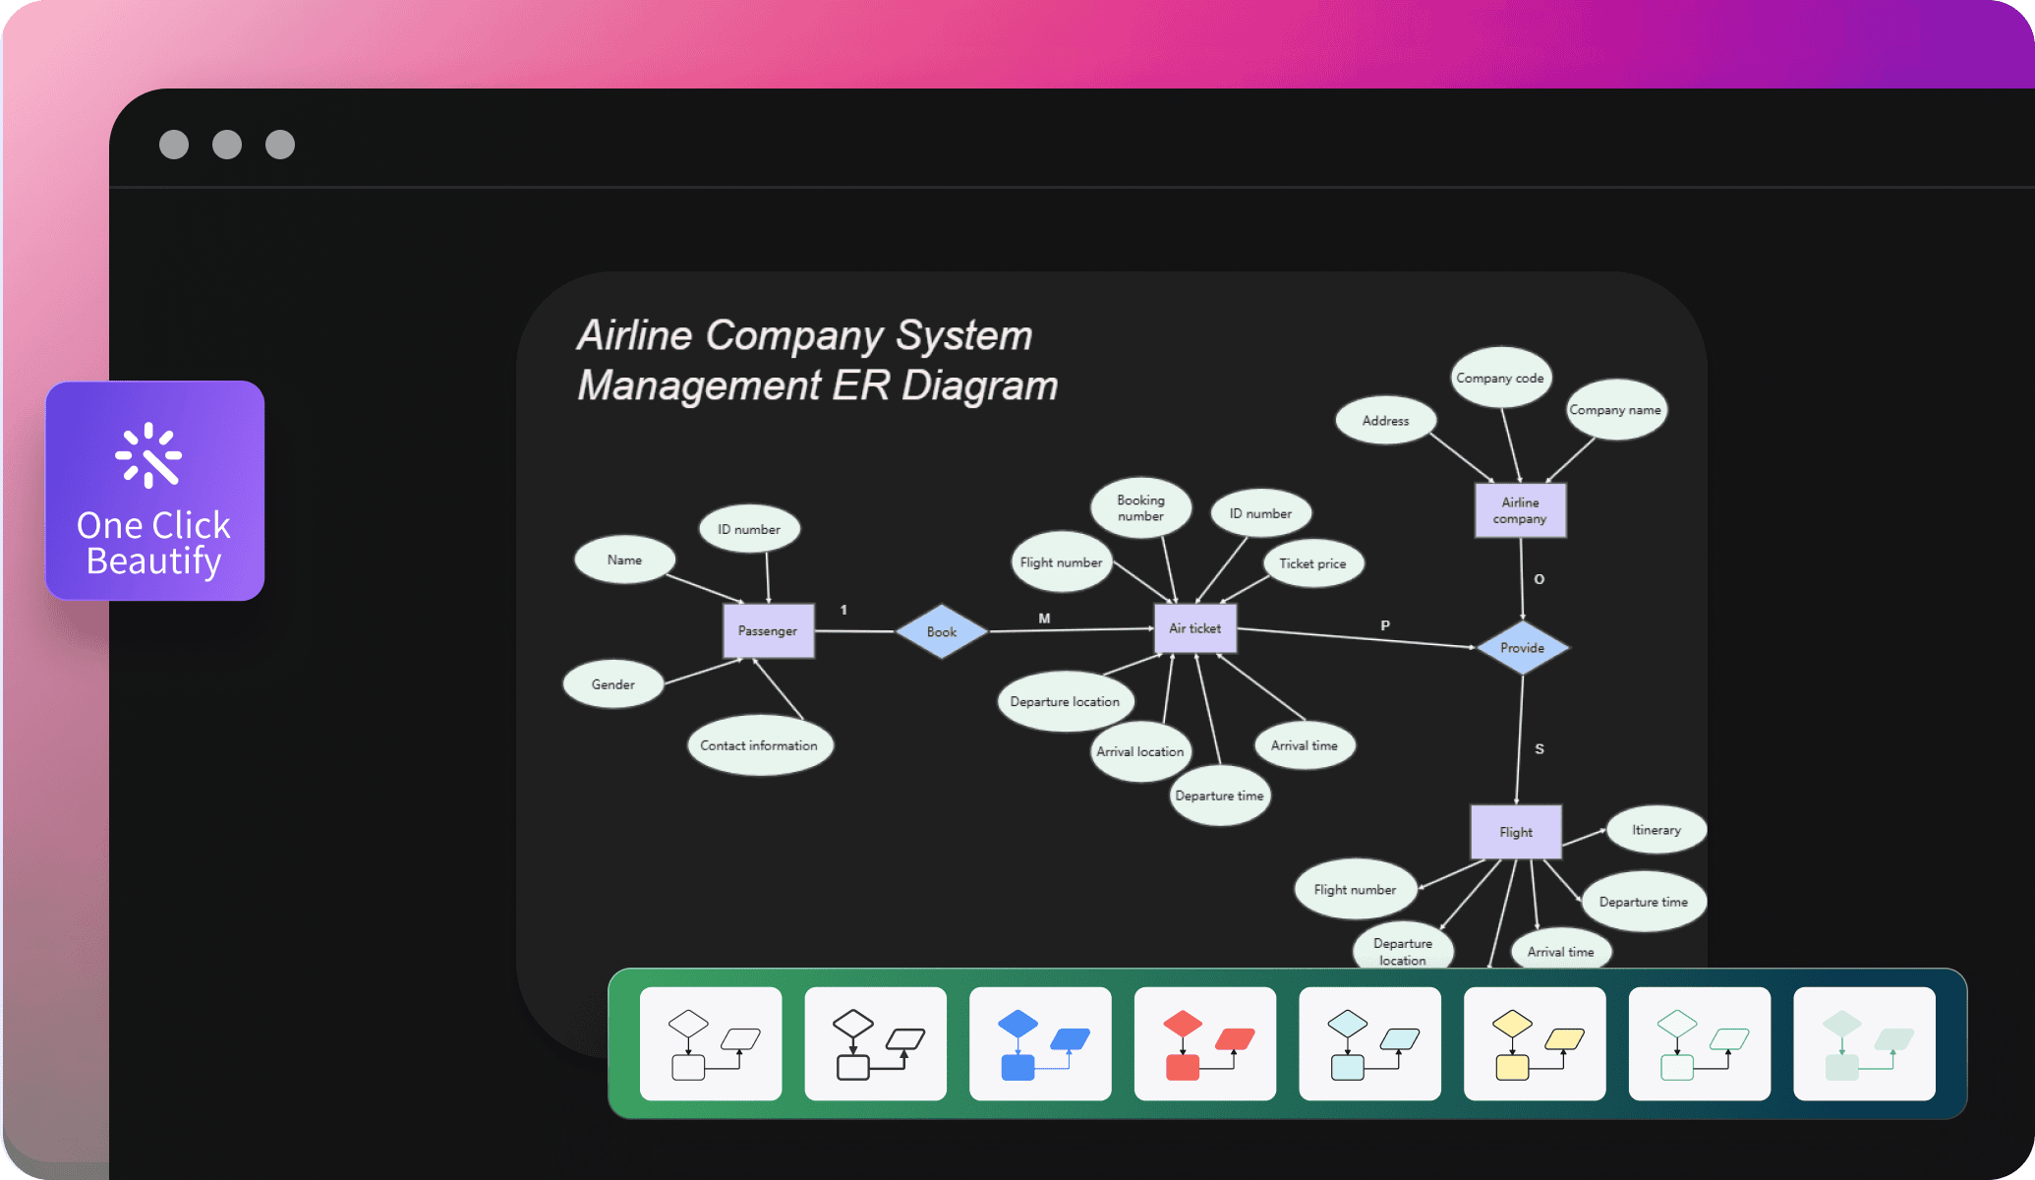Click the cardinality label 1 near Passenger
2035x1180 pixels.
tap(843, 610)
